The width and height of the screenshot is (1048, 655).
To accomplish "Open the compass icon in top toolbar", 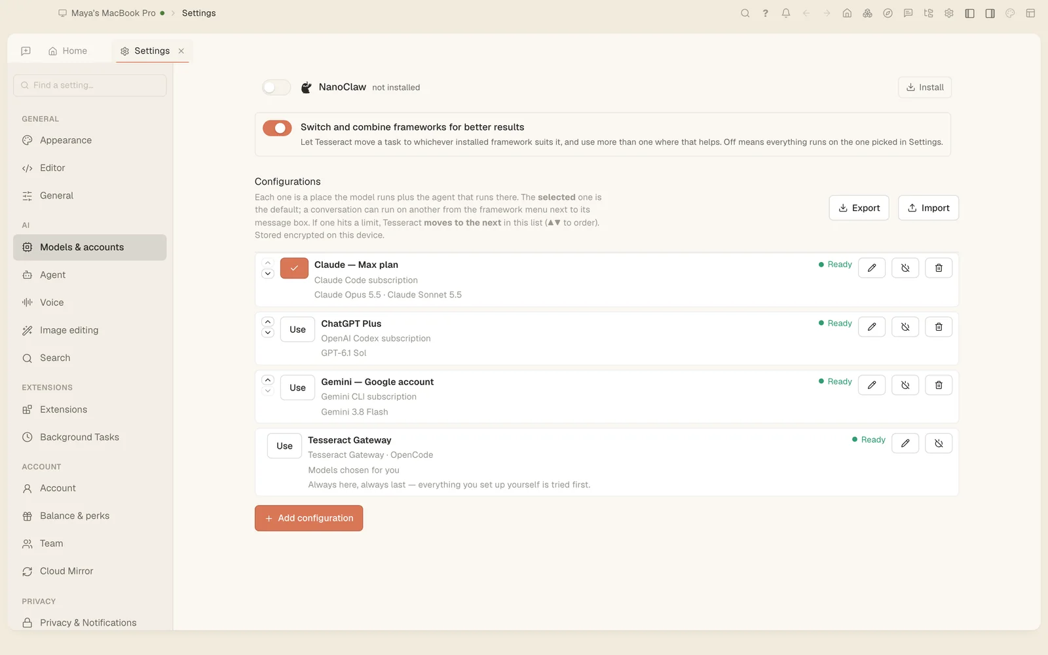I will pyautogui.click(x=888, y=13).
